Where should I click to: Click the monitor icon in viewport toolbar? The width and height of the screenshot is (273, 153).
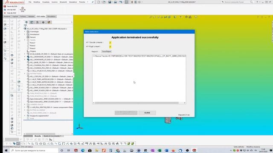[x=196, y=17]
